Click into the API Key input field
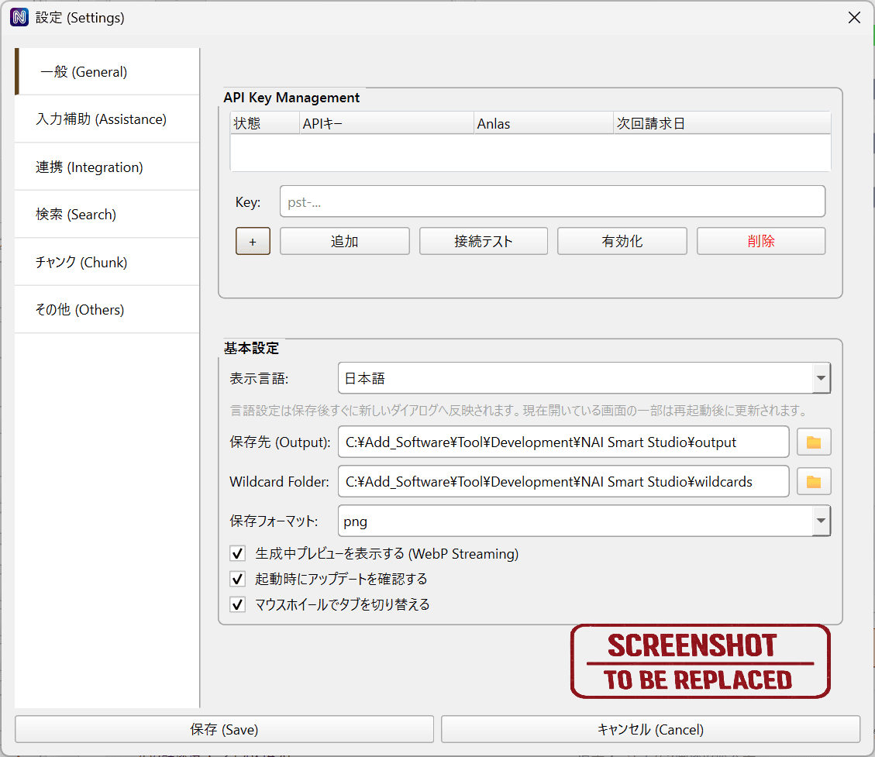Viewport: 875px width, 757px height. coord(552,201)
